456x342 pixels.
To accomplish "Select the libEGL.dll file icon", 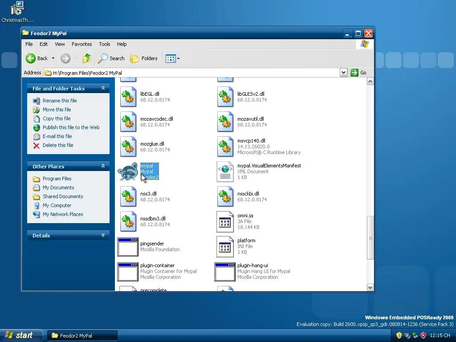I will pyautogui.click(x=128, y=97).
